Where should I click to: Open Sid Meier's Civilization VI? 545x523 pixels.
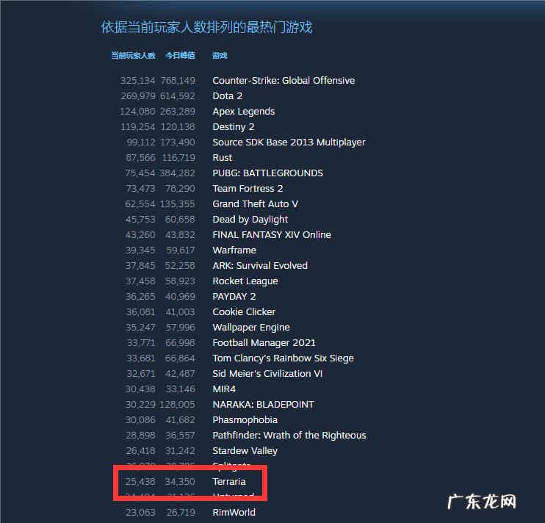267,374
